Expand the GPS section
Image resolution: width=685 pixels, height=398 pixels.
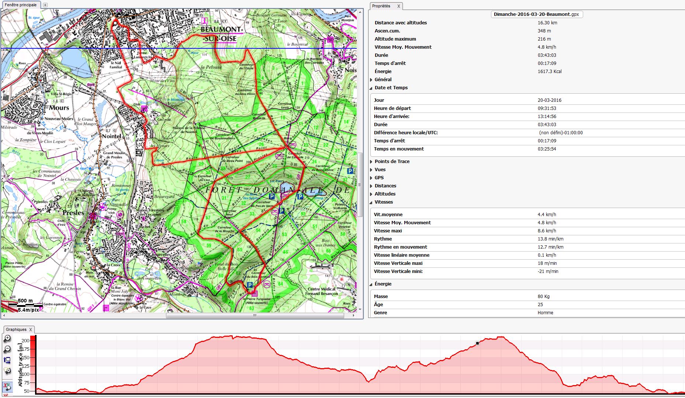371,178
